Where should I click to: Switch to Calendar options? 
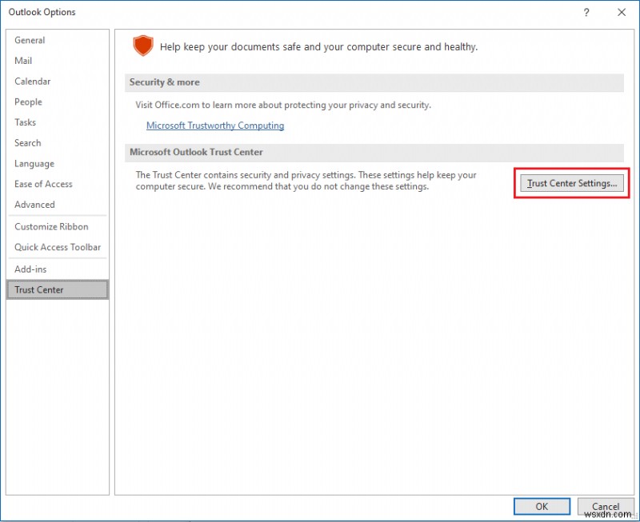click(x=33, y=81)
